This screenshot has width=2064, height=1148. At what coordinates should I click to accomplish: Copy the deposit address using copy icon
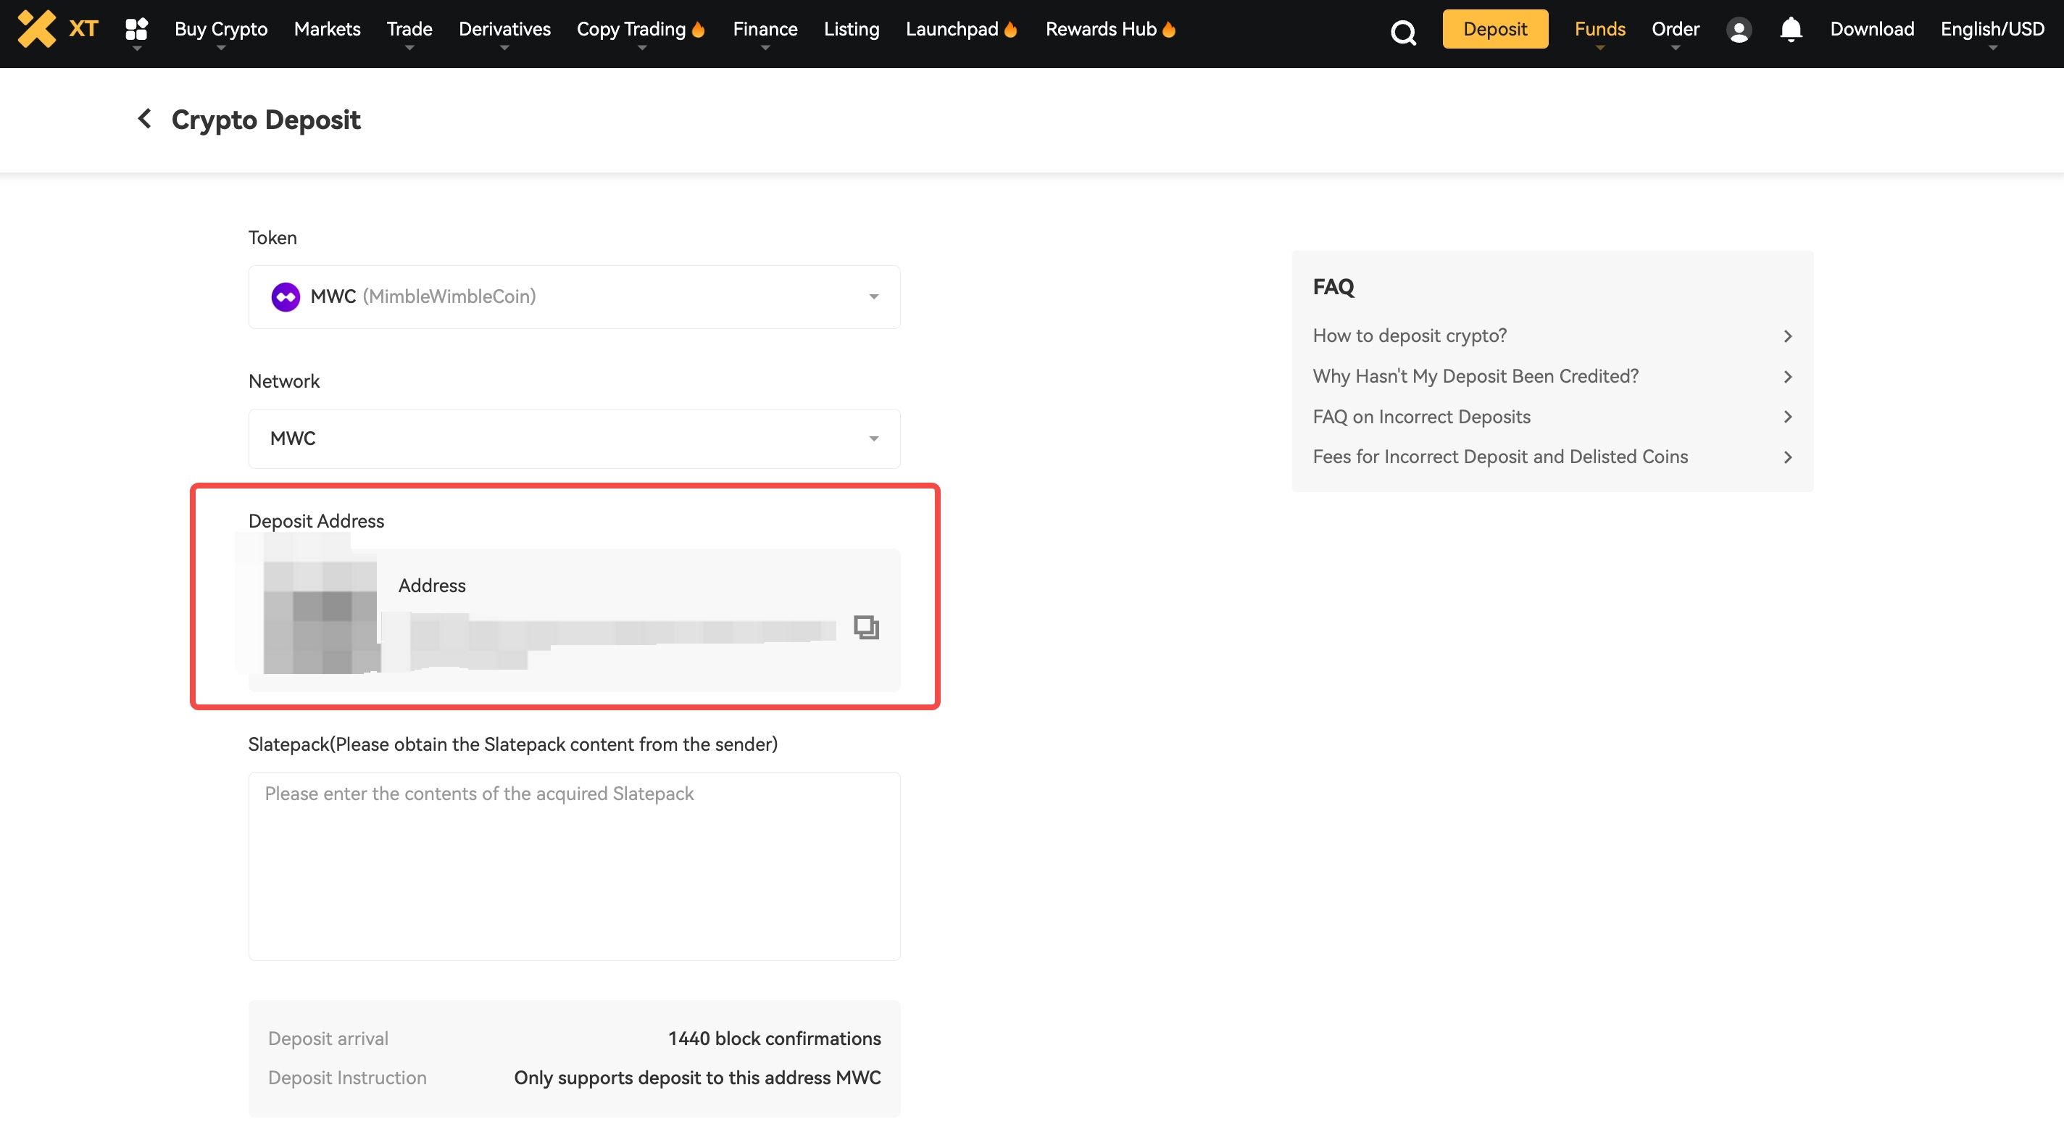pos(866,626)
